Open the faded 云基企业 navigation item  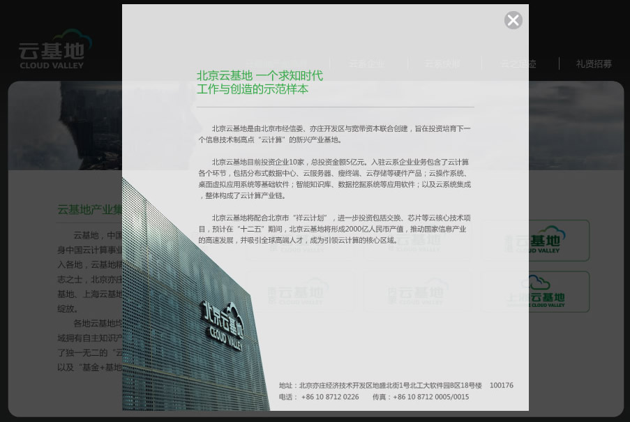point(366,64)
